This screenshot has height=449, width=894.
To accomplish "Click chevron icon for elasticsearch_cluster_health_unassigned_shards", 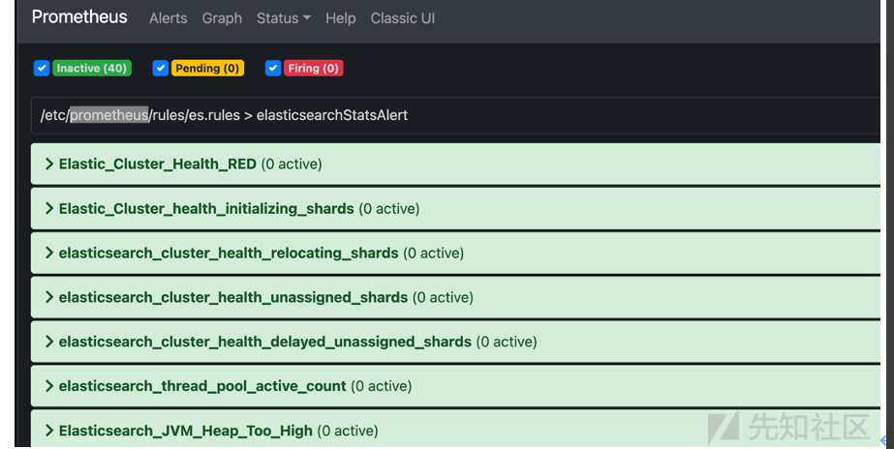I will click(48, 298).
